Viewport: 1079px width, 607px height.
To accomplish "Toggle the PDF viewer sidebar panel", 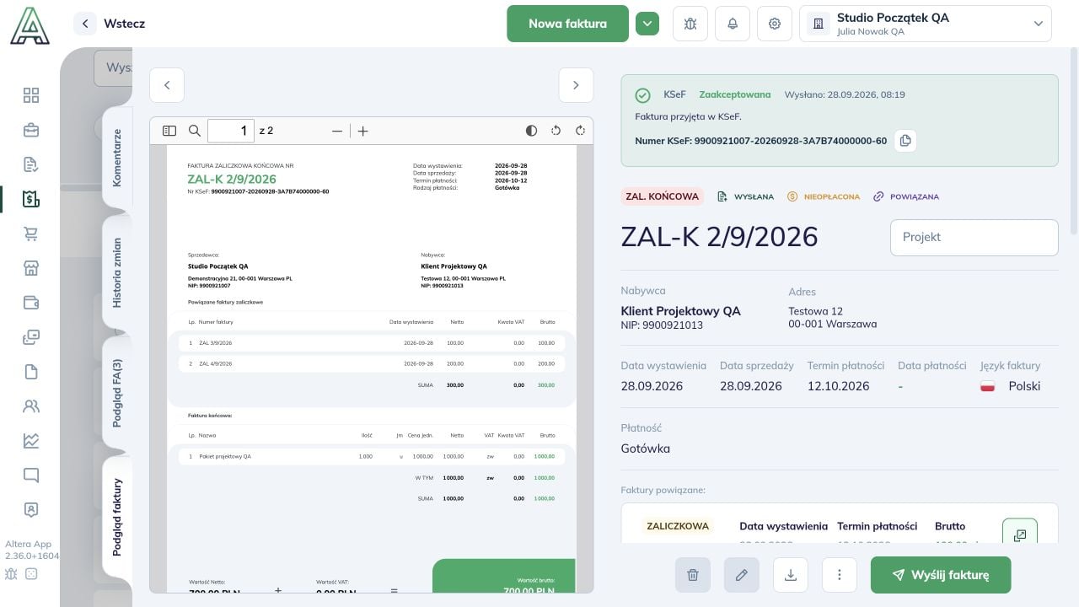I will [x=169, y=131].
